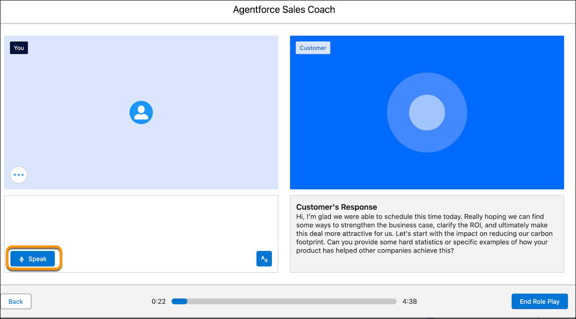Click the customer's response paragraph text
This screenshot has width=576, height=319.
pos(424,234)
